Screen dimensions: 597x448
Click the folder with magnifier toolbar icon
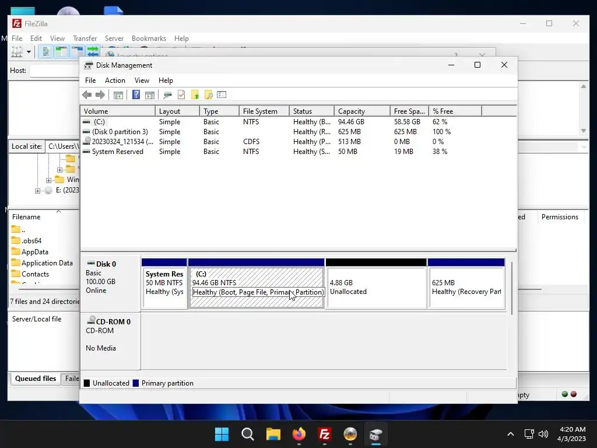point(208,95)
